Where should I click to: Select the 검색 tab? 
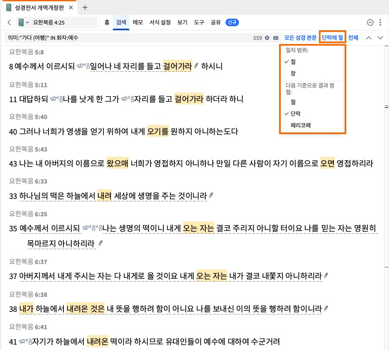click(x=121, y=22)
